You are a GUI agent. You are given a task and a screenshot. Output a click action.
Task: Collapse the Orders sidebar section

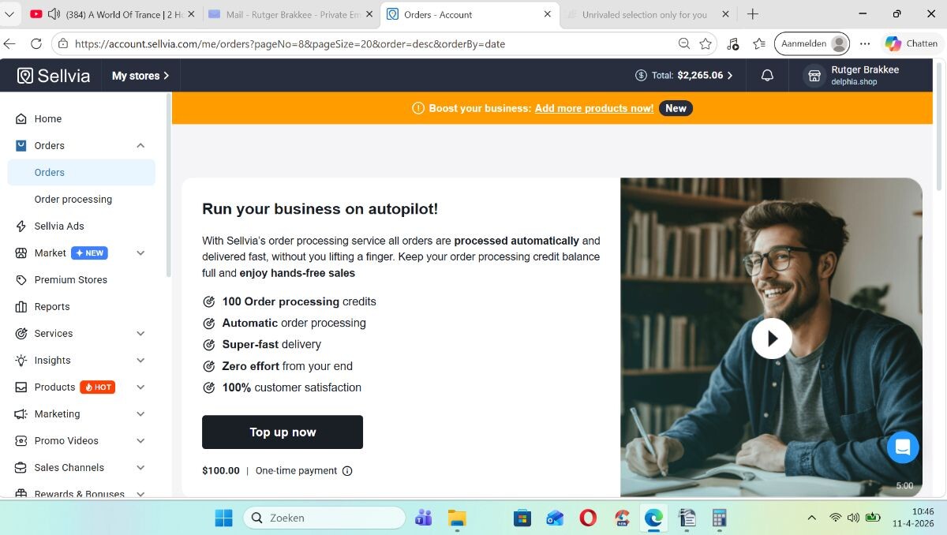[x=140, y=145]
